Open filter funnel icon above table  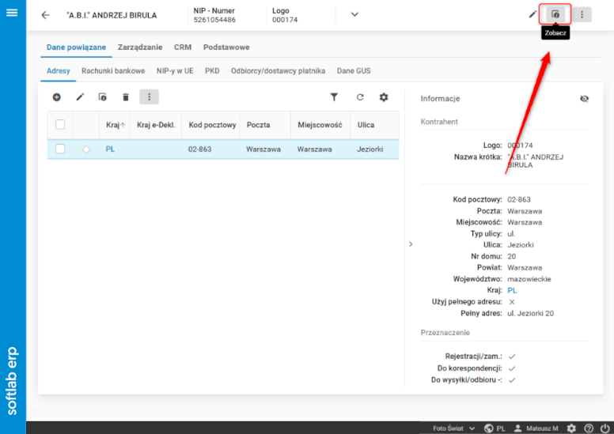(334, 97)
